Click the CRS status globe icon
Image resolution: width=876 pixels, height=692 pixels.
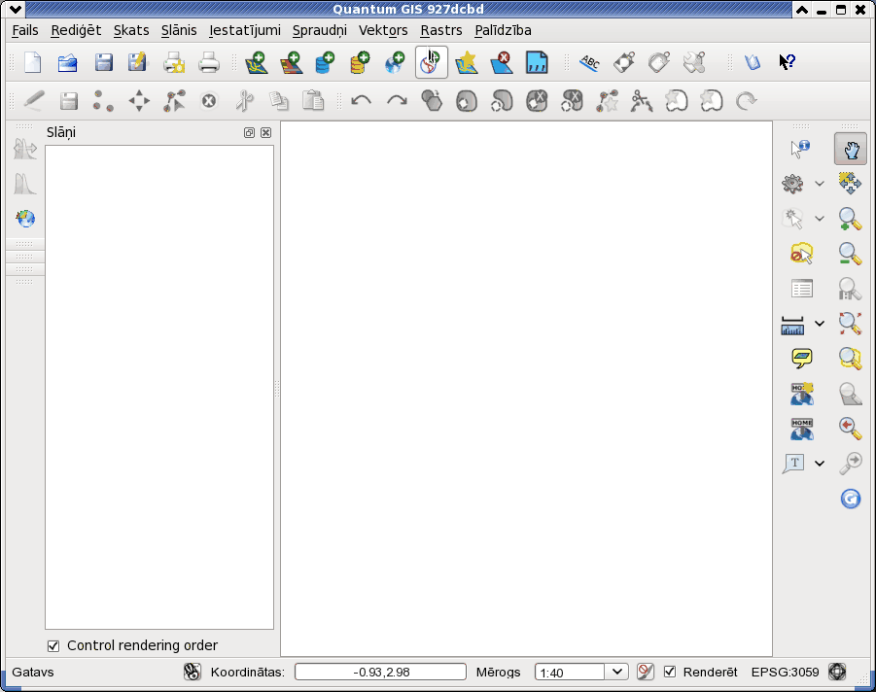point(837,671)
